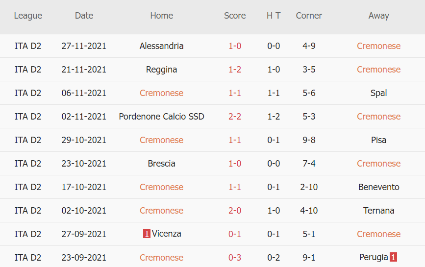This screenshot has height=267, width=425.
Task: Open the Pordenone Calcio SSD link
Action: click(161, 117)
